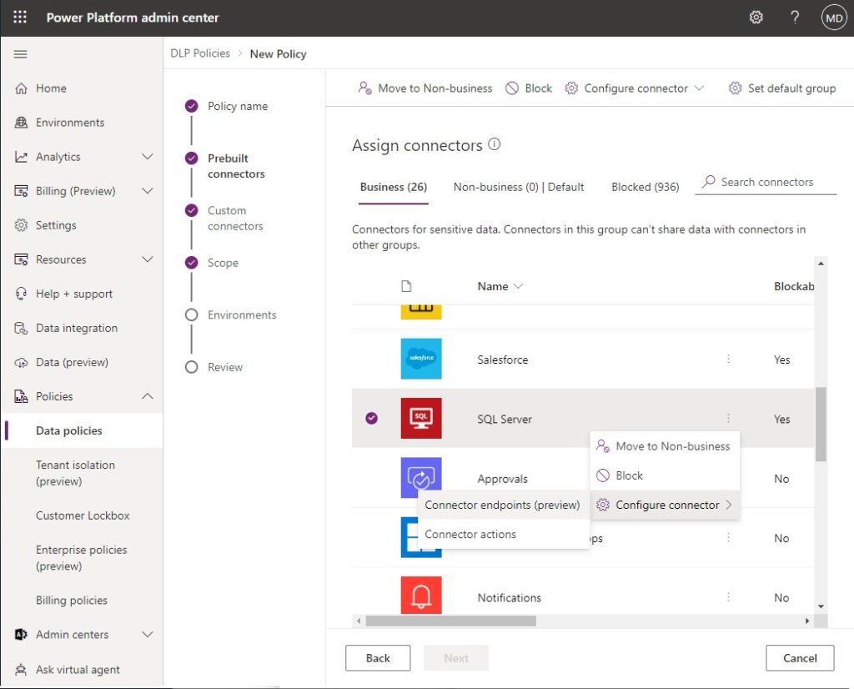Image resolution: width=854 pixels, height=689 pixels.
Task: Click the Notifications connector bell icon
Action: coord(421,596)
